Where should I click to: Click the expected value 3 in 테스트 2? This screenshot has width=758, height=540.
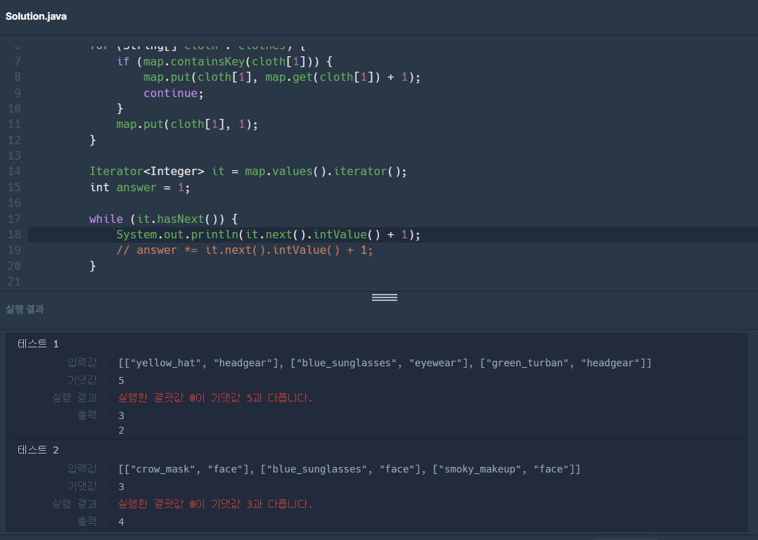[x=122, y=487]
